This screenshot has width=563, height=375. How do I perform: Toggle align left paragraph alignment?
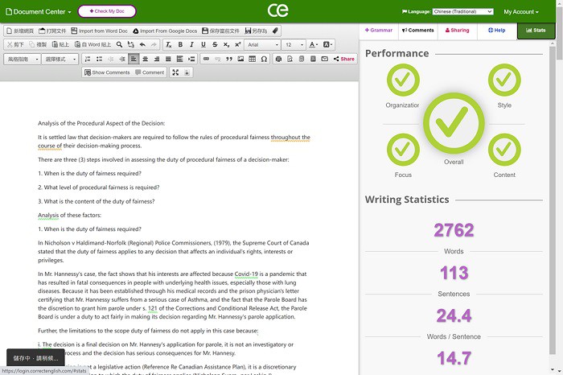134,59
